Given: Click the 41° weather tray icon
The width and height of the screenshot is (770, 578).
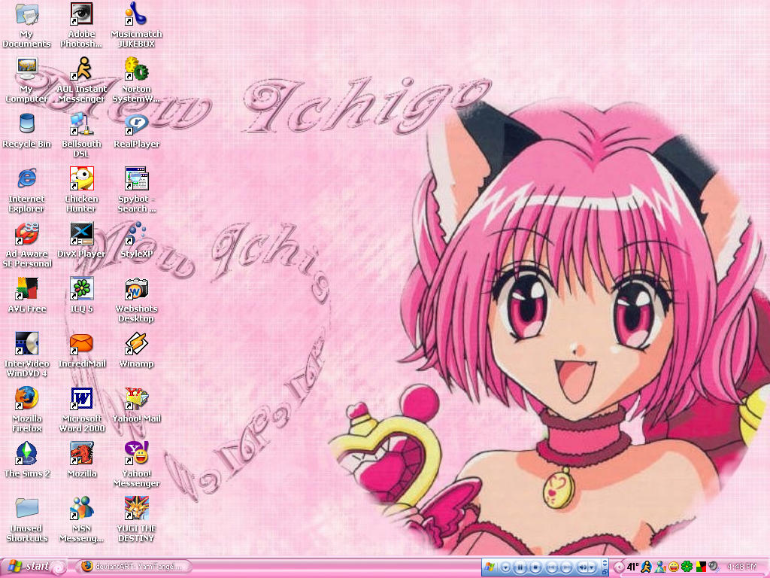Looking at the screenshot, I should 632,567.
